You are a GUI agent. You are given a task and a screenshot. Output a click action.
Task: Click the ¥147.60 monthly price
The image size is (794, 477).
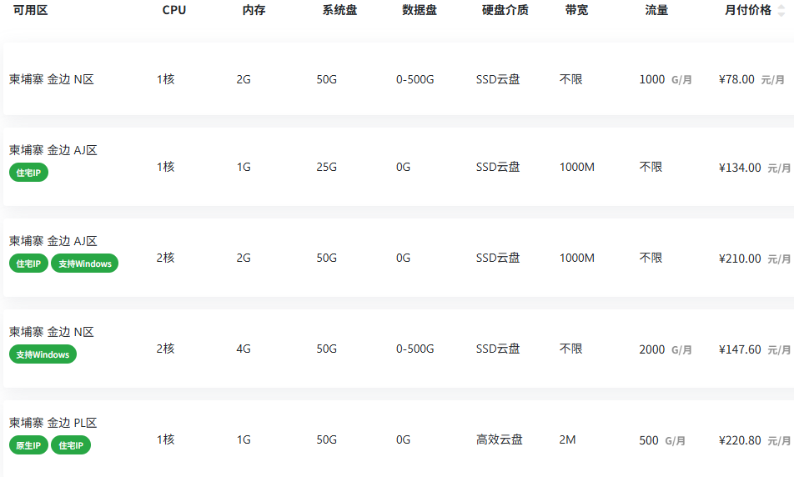(740, 349)
